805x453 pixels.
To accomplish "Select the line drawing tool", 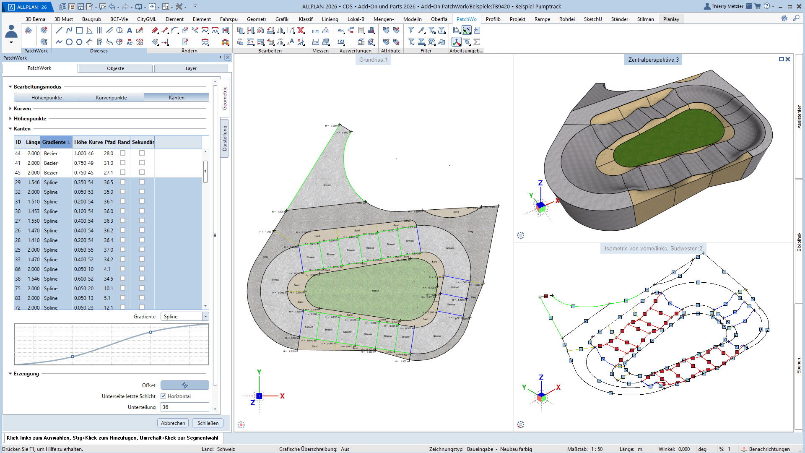I will tap(59, 30).
